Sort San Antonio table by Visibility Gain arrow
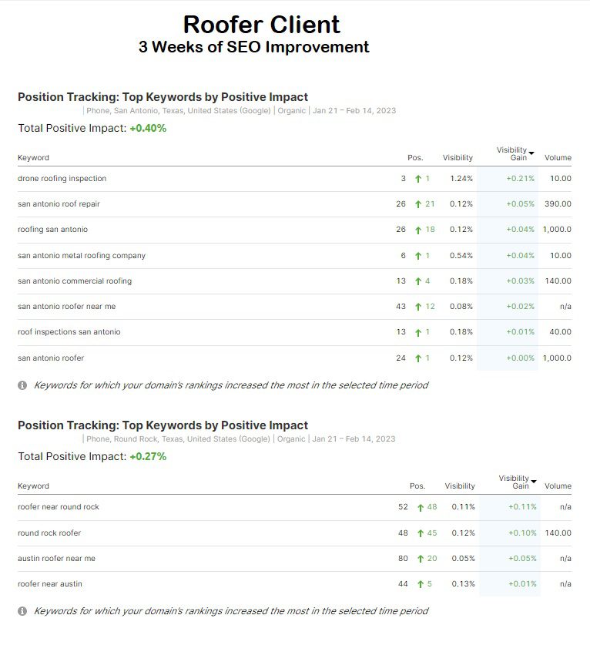Viewport: 590px width, 652px height. 531,154
